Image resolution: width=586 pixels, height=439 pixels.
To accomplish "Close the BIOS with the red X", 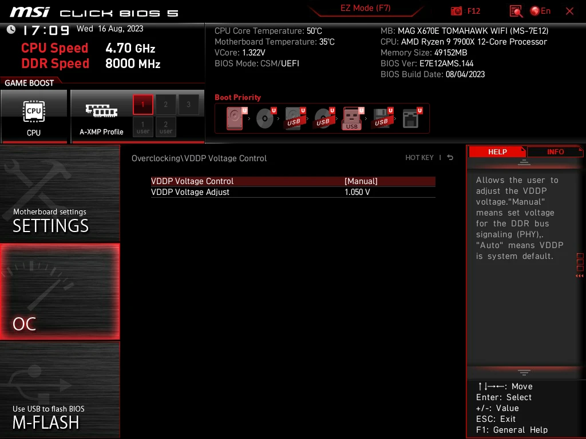I will pyautogui.click(x=569, y=11).
